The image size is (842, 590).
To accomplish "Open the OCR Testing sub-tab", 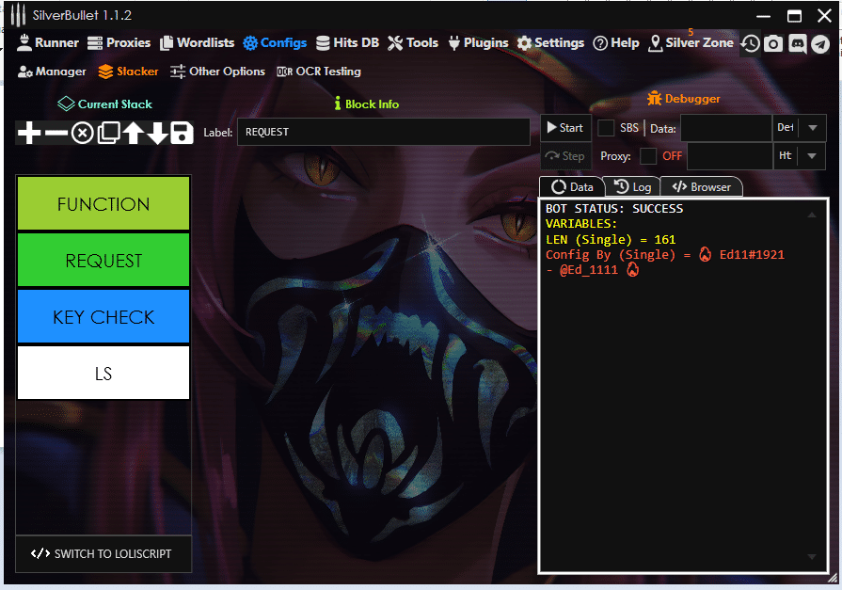I will pyautogui.click(x=319, y=72).
